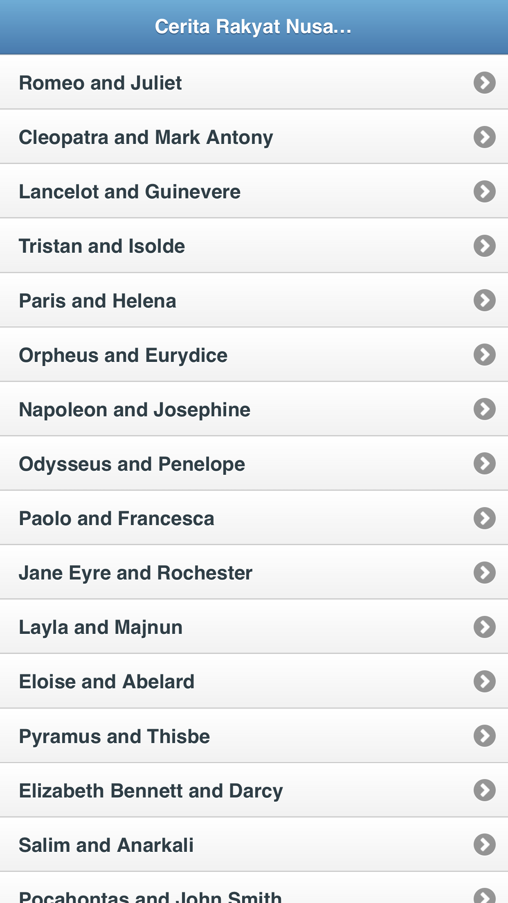Viewport: 508px width, 903px height.
Task: Click chevron icon for Cleopatra and Mark Antony
Action: [x=485, y=137]
